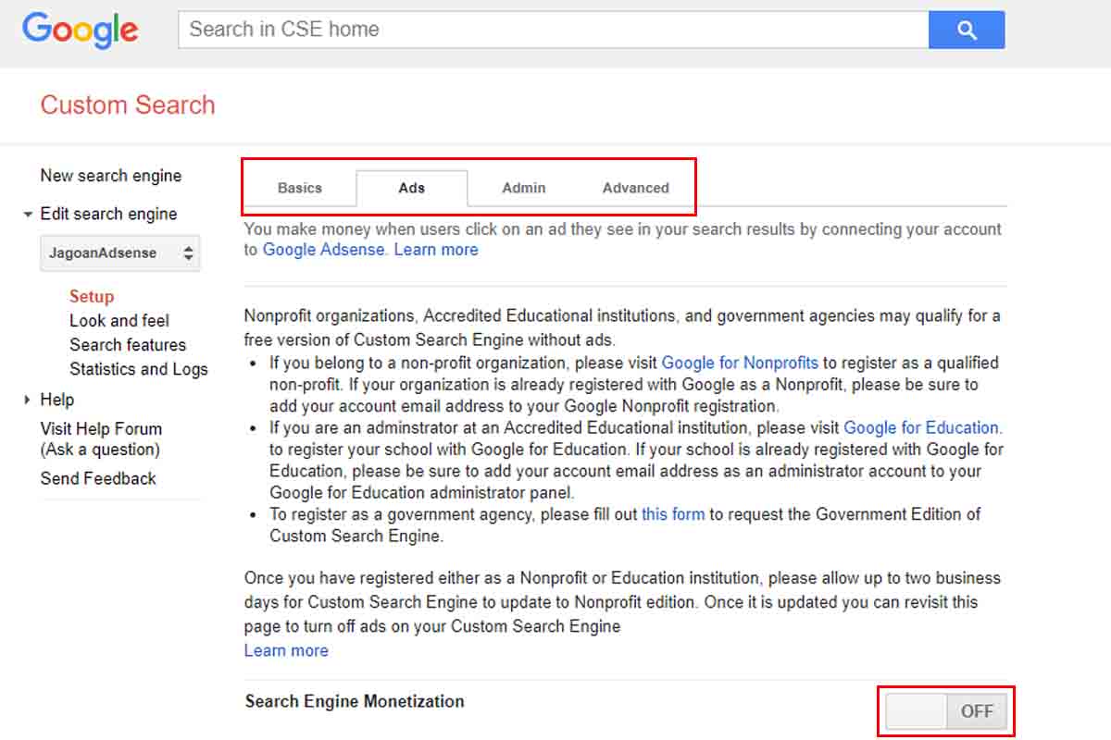Screen dimensions: 1111x740
Task: Click the Google logo
Action: pyautogui.click(x=80, y=30)
